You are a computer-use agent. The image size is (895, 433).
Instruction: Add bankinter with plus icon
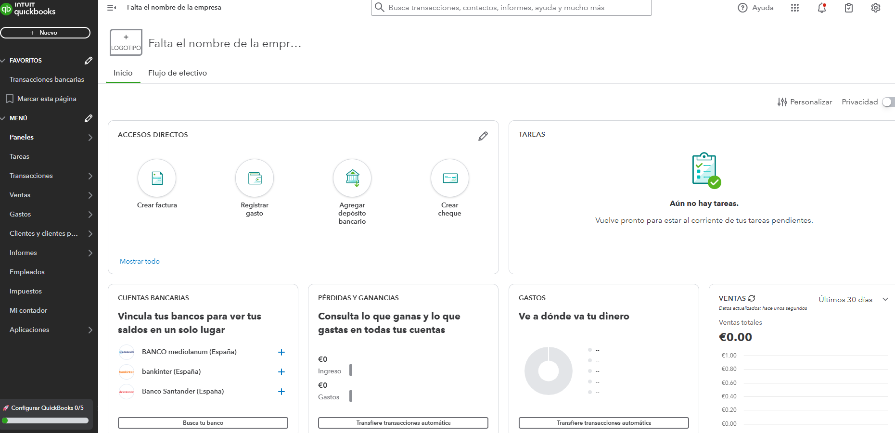pyautogui.click(x=281, y=372)
